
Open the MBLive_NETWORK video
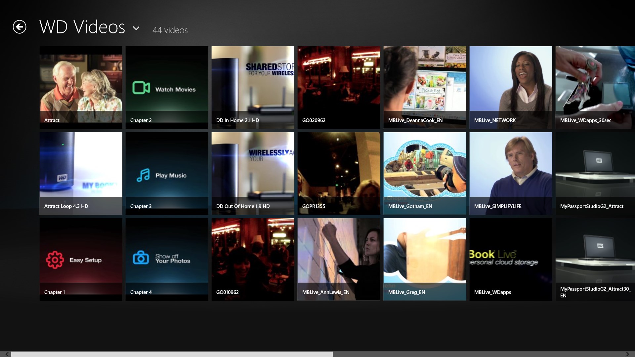511,87
